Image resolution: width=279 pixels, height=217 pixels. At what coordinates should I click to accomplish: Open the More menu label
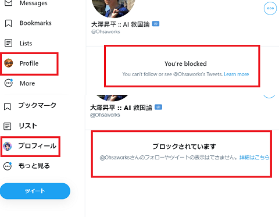coord(27,83)
